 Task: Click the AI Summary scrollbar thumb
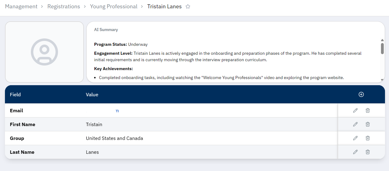[382, 49]
